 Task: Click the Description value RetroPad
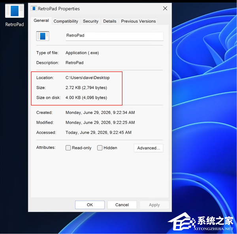[x=74, y=63]
